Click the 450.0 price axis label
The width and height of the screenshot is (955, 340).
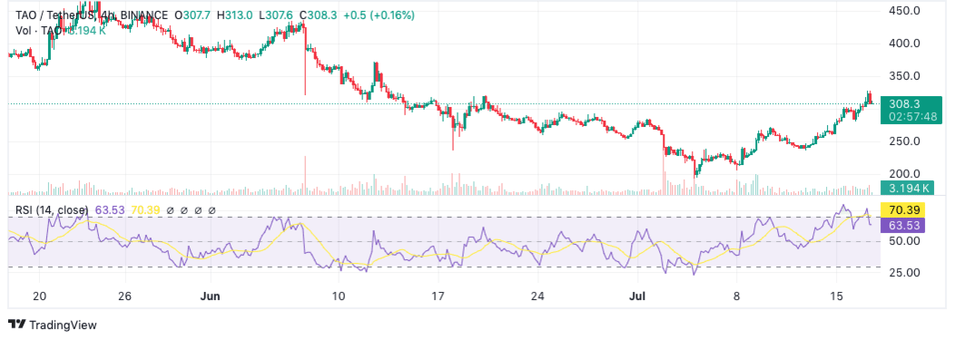(904, 11)
